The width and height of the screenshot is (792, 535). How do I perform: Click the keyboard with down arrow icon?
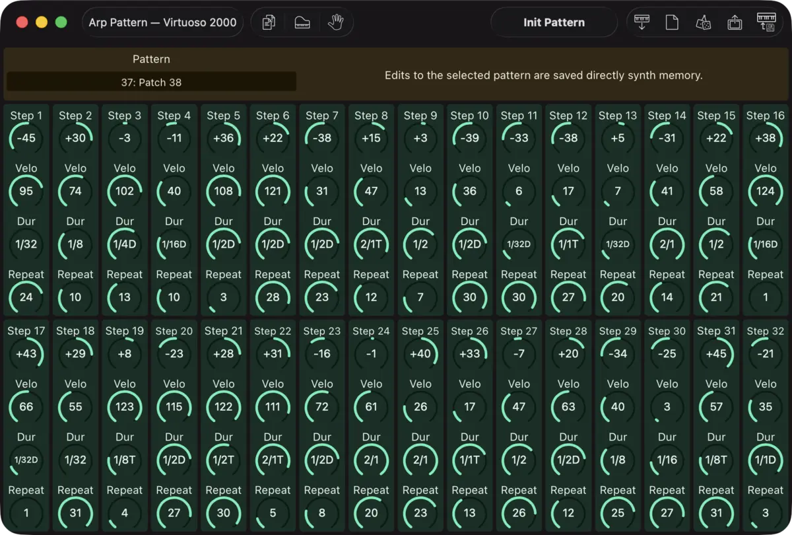(641, 22)
